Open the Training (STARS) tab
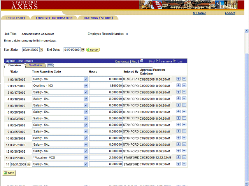The width and height of the screenshot is (249, 186). pyautogui.click(x=98, y=18)
